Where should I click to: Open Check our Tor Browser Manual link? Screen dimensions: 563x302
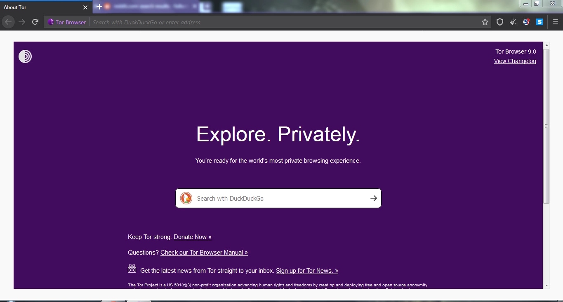[204, 253]
